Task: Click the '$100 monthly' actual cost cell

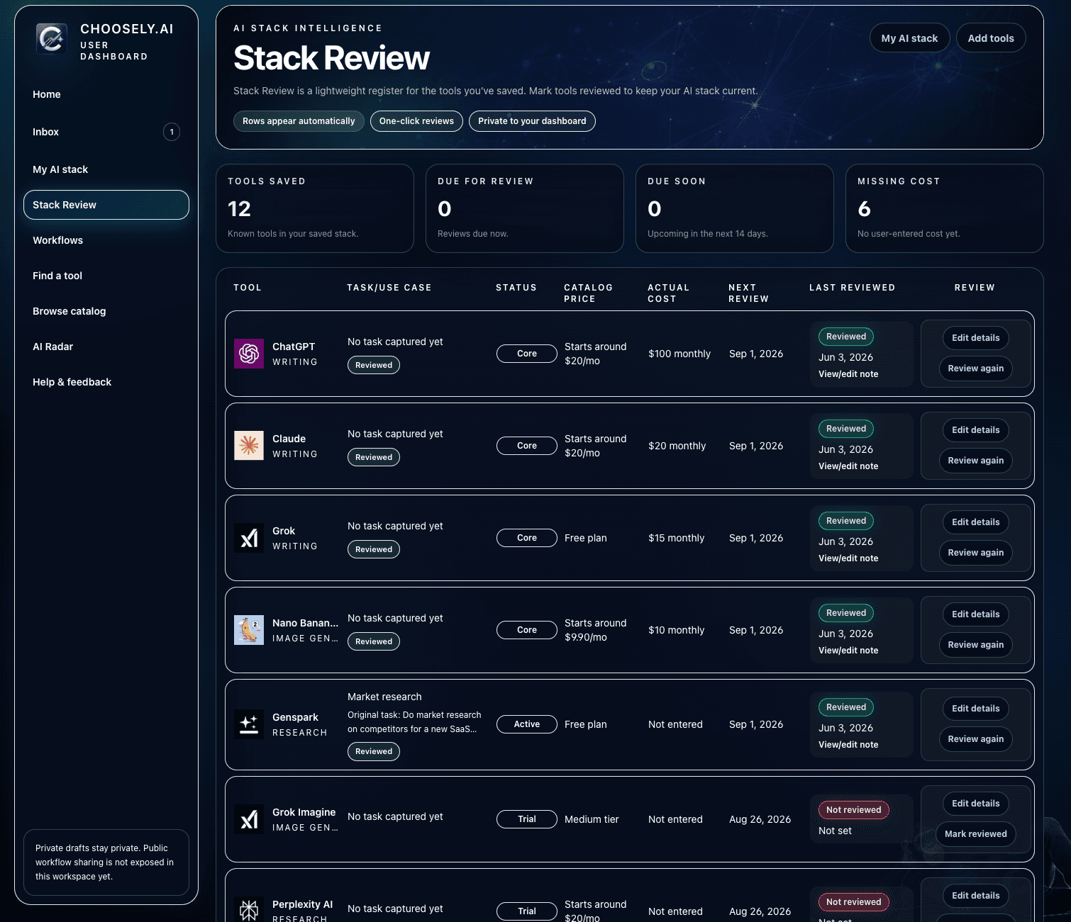Action: click(679, 354)
